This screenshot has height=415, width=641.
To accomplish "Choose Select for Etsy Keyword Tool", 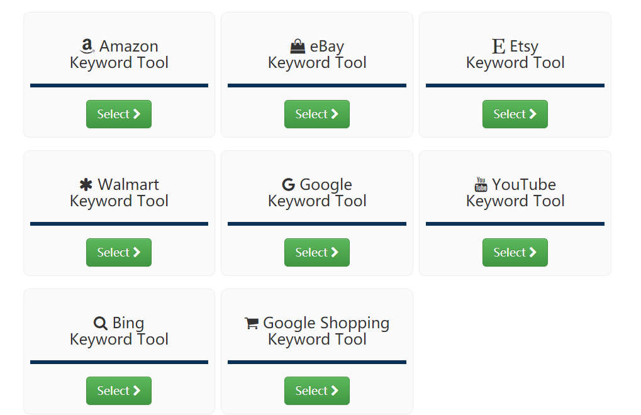I will (x=515, y=114).
